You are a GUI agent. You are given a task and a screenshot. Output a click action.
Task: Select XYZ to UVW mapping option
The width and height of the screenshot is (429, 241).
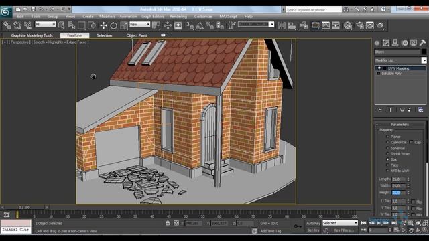point(387,171)
